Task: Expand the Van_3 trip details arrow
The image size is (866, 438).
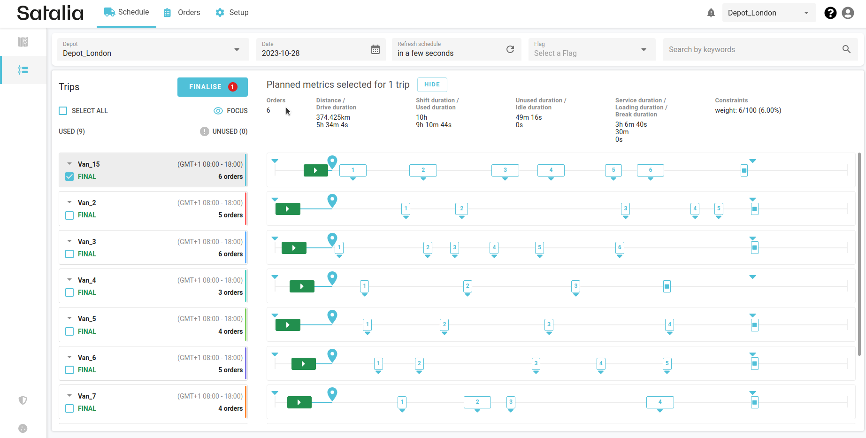Action: [69, 241]
